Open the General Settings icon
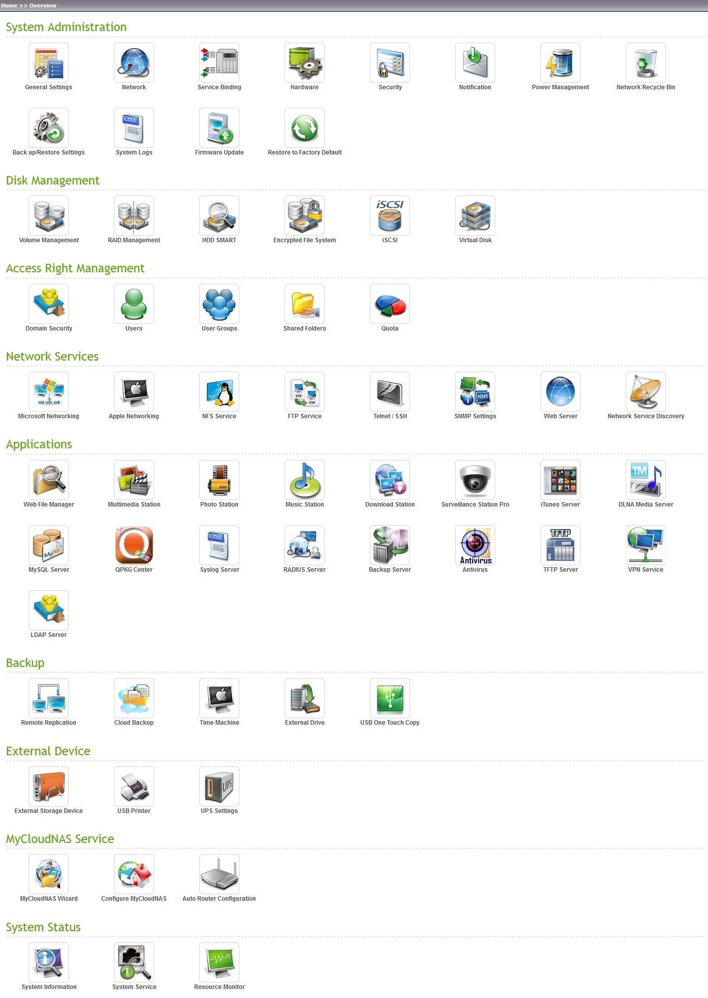This screenshot has height=998, width=708. (x=49, y=63)
